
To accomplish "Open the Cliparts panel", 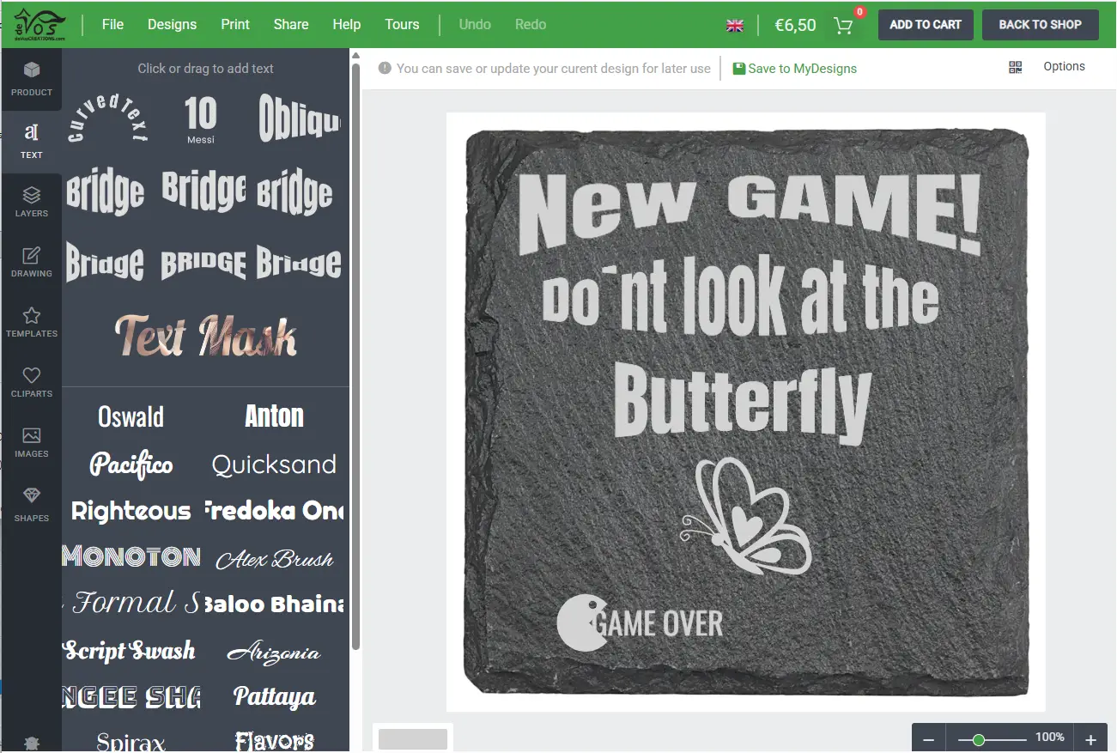I will (x=31, y=382).
